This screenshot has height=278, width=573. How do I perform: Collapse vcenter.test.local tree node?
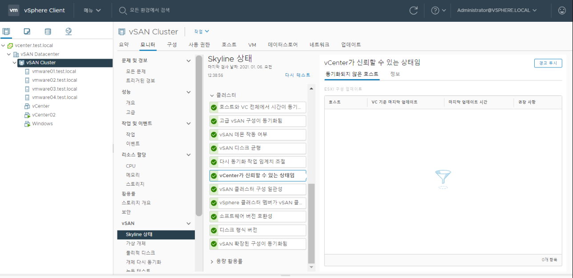(4, 45)
